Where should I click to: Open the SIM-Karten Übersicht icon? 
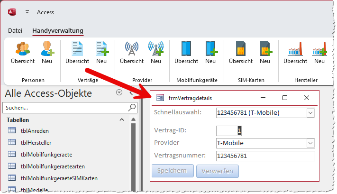point(241,48)
